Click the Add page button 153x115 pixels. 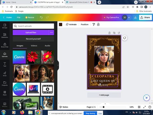click(x=104, y=95)
